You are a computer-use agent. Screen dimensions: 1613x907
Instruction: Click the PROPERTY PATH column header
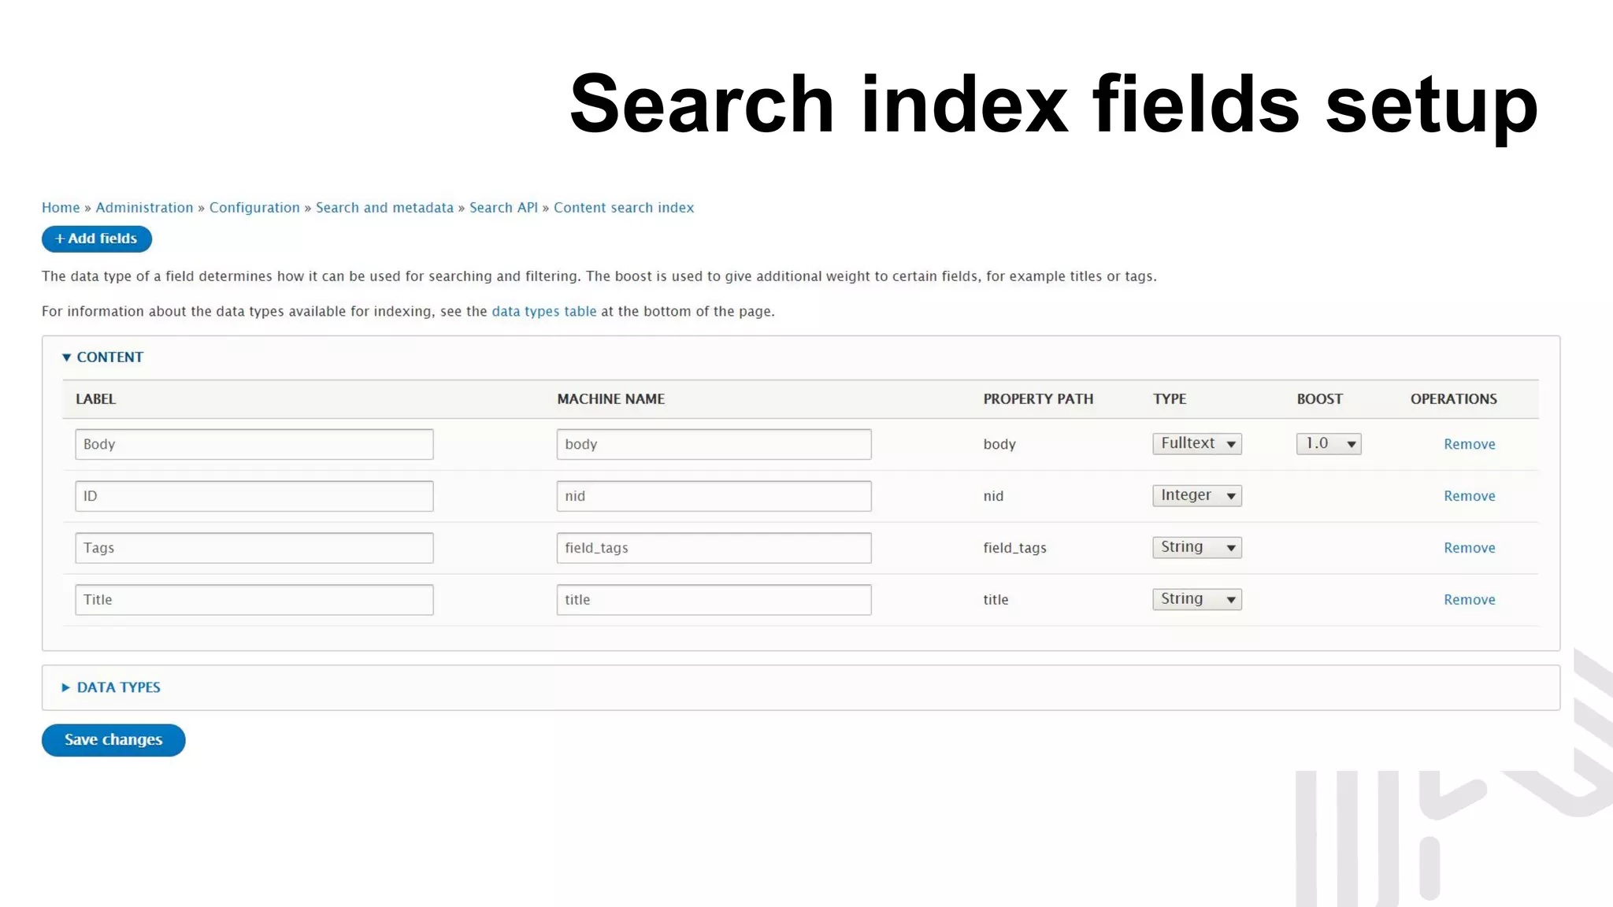[1038, 399]
